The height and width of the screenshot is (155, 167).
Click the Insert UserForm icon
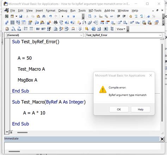pyautogui.click(x=12, y=16)
